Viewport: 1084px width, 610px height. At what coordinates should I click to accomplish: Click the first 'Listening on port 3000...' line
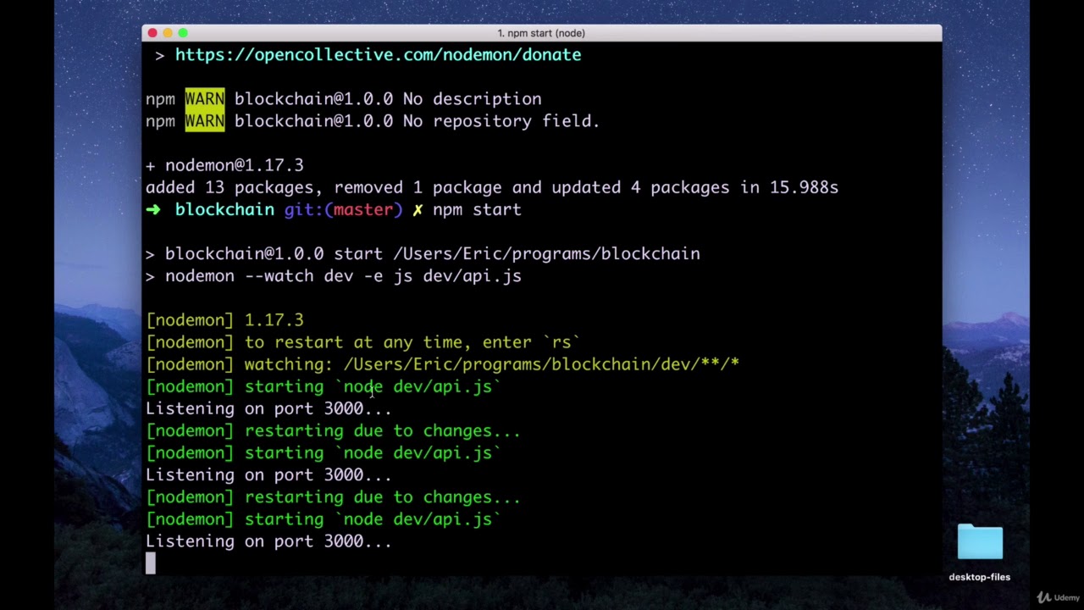(268, 408)
